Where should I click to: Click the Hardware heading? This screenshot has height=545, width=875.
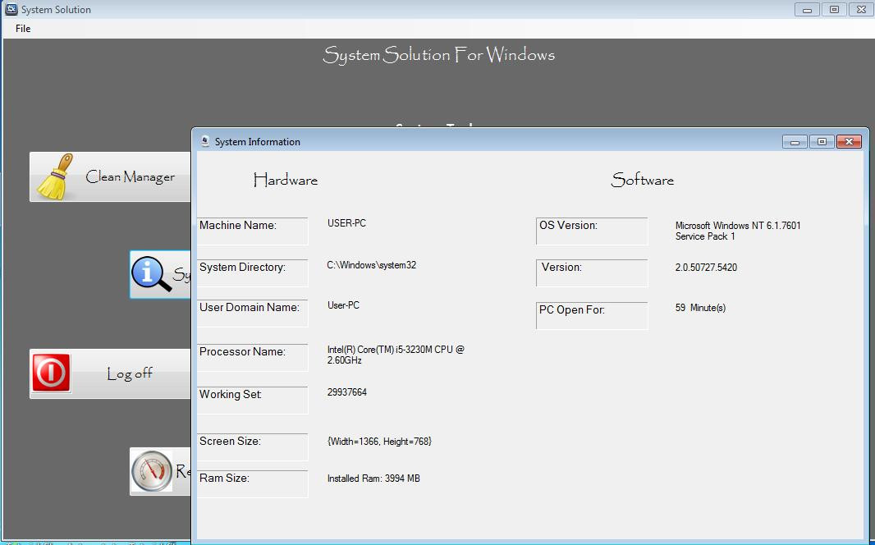pos(285,181)
